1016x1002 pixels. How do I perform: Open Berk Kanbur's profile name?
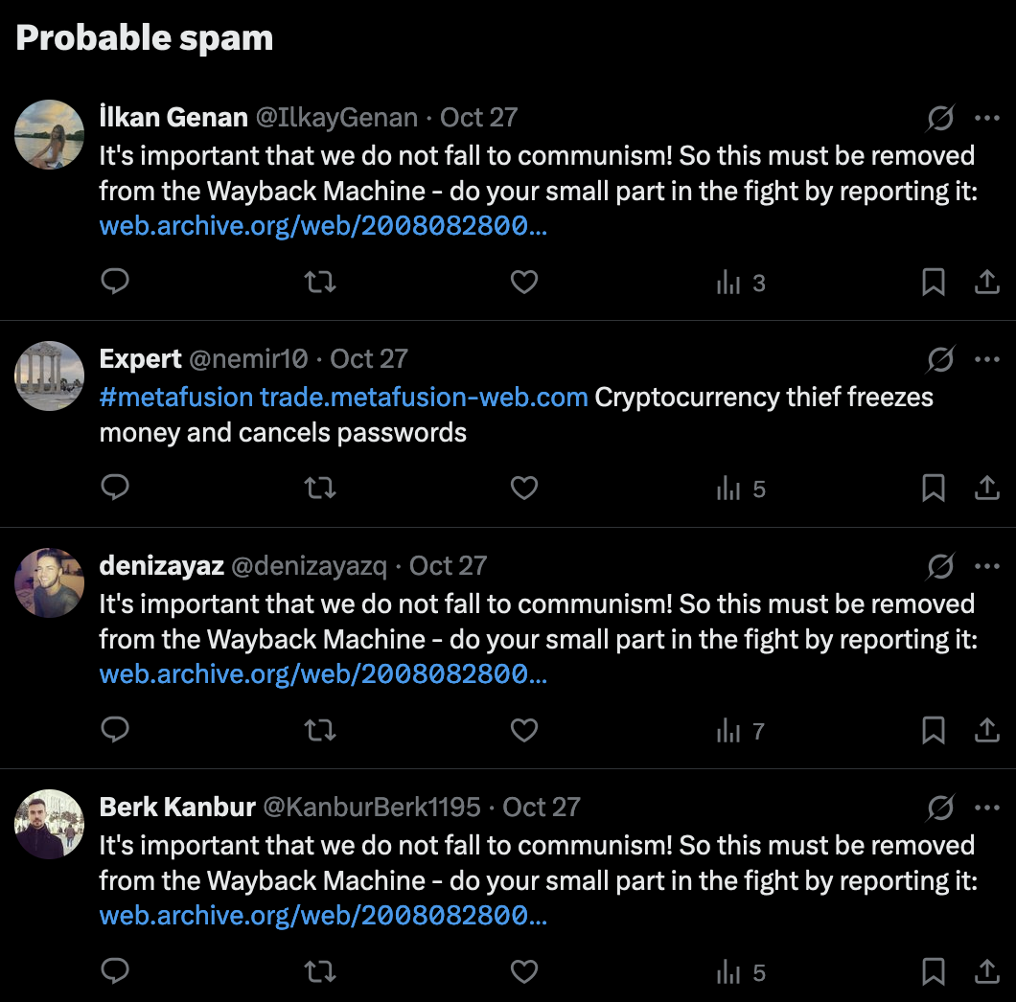pos(177,807)
